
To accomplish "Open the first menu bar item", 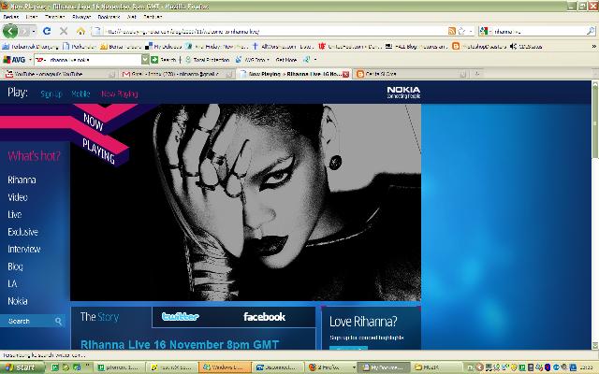I will [x=10, y=17].
